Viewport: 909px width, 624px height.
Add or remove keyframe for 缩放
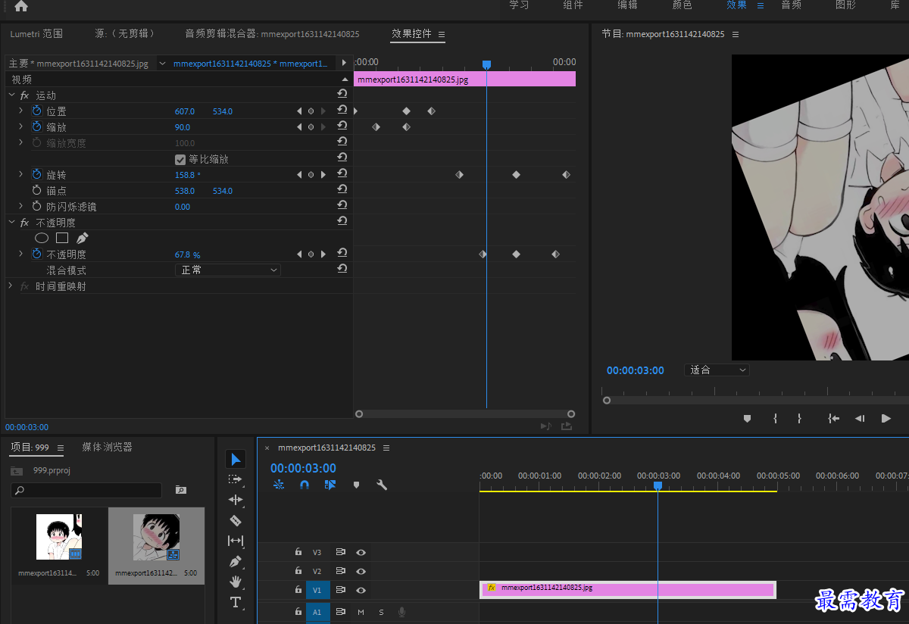[311, 127]
